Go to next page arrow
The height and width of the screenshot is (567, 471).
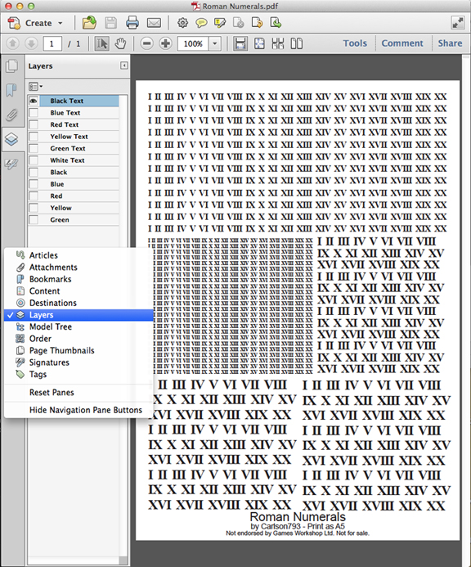pos(31,43)
